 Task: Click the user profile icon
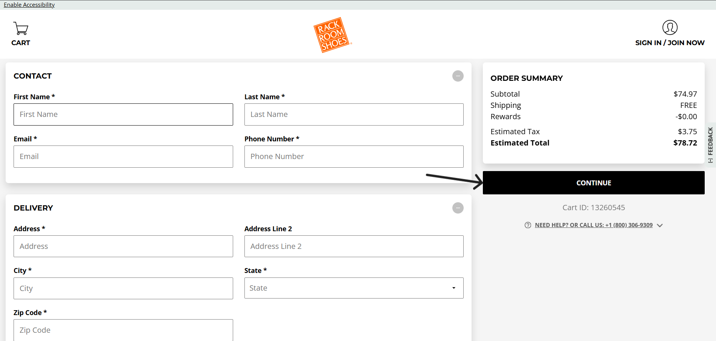pyautogui.click(x=670, y=27)
